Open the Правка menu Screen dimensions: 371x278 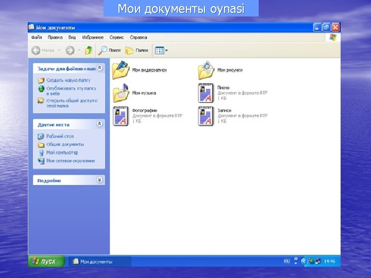click(x=55, y=38)
